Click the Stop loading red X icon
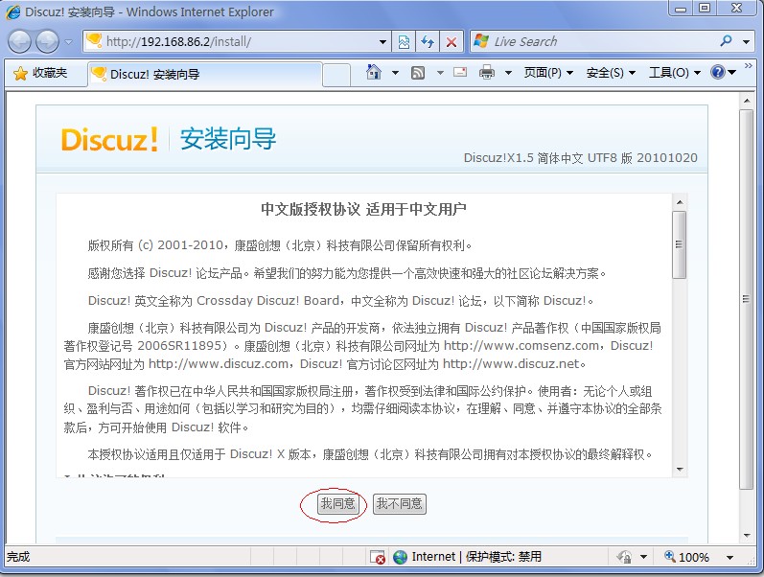 pos(451,42)
